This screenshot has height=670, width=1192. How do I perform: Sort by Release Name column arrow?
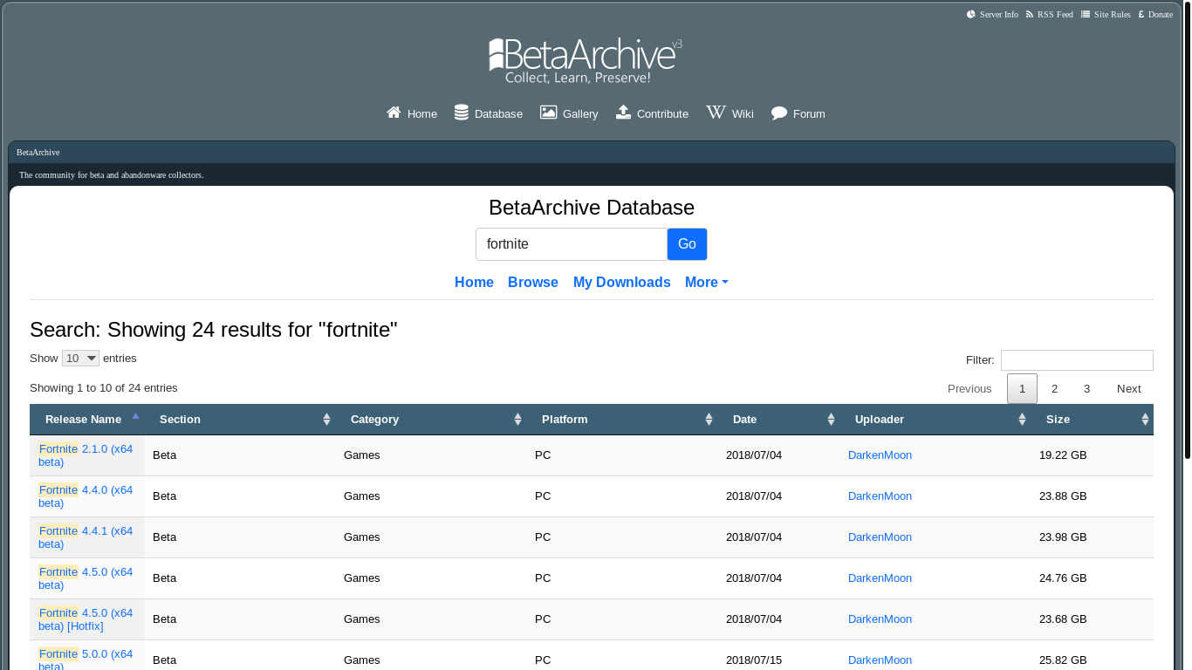(135, 416)
